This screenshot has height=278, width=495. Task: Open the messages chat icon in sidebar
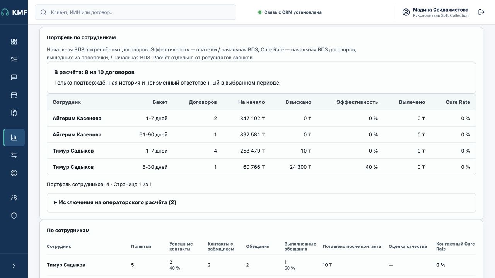click(x=14, y=77)
